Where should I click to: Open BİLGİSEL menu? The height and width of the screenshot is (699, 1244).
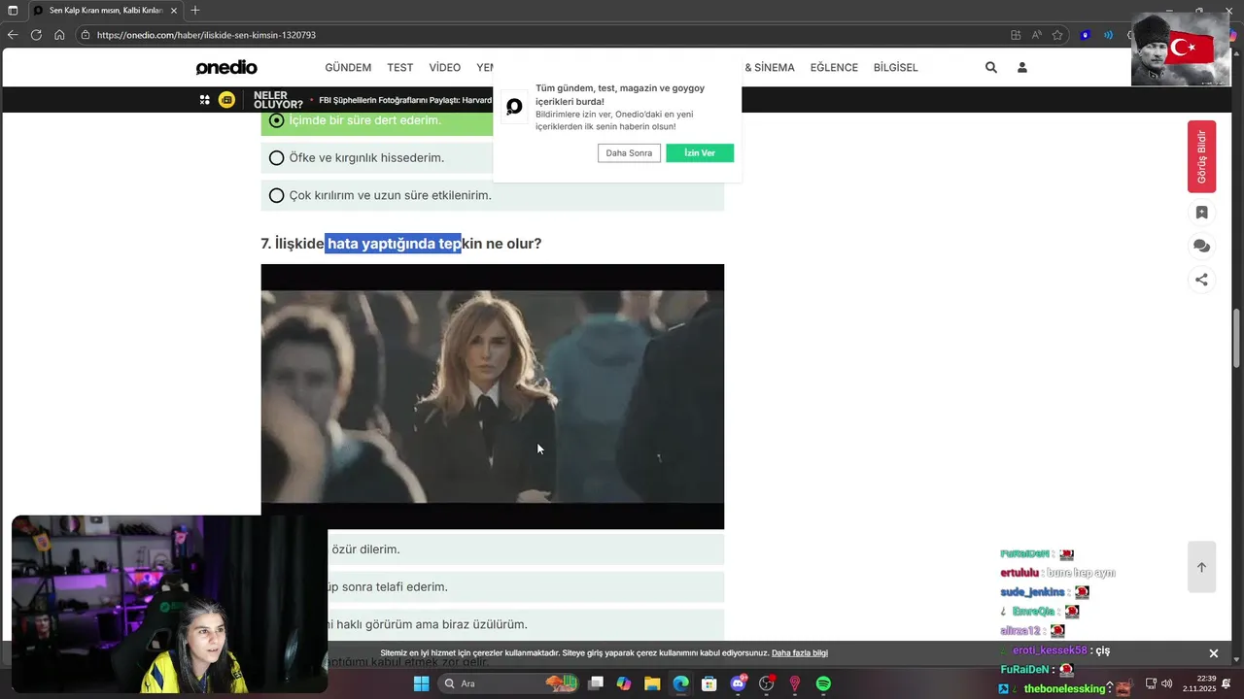pyautogui.click(x=896, y=68)
